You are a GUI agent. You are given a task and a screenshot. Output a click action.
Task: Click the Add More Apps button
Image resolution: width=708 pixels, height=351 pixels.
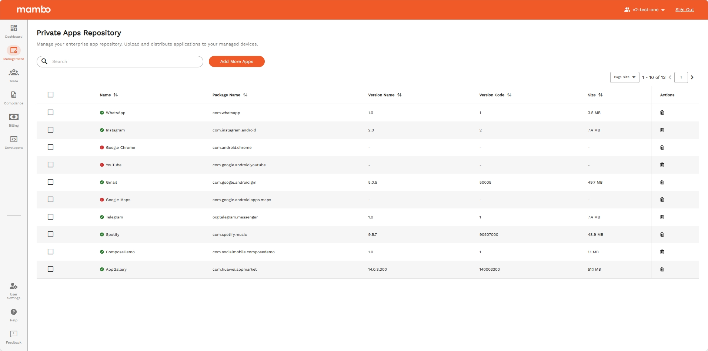click(237, 61)
